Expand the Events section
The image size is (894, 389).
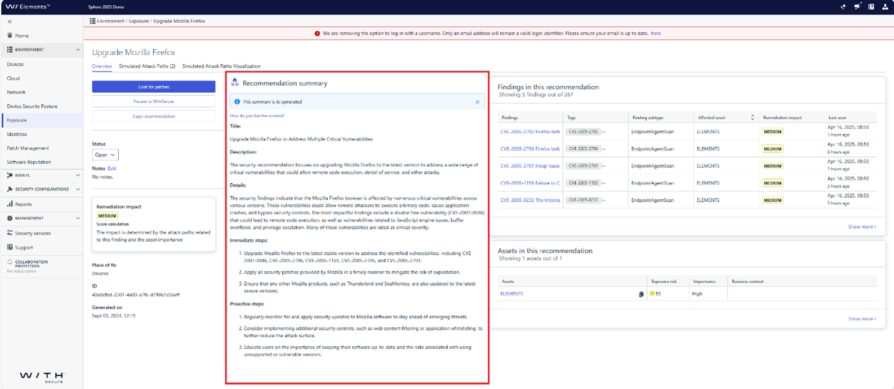tap(78, 176)
